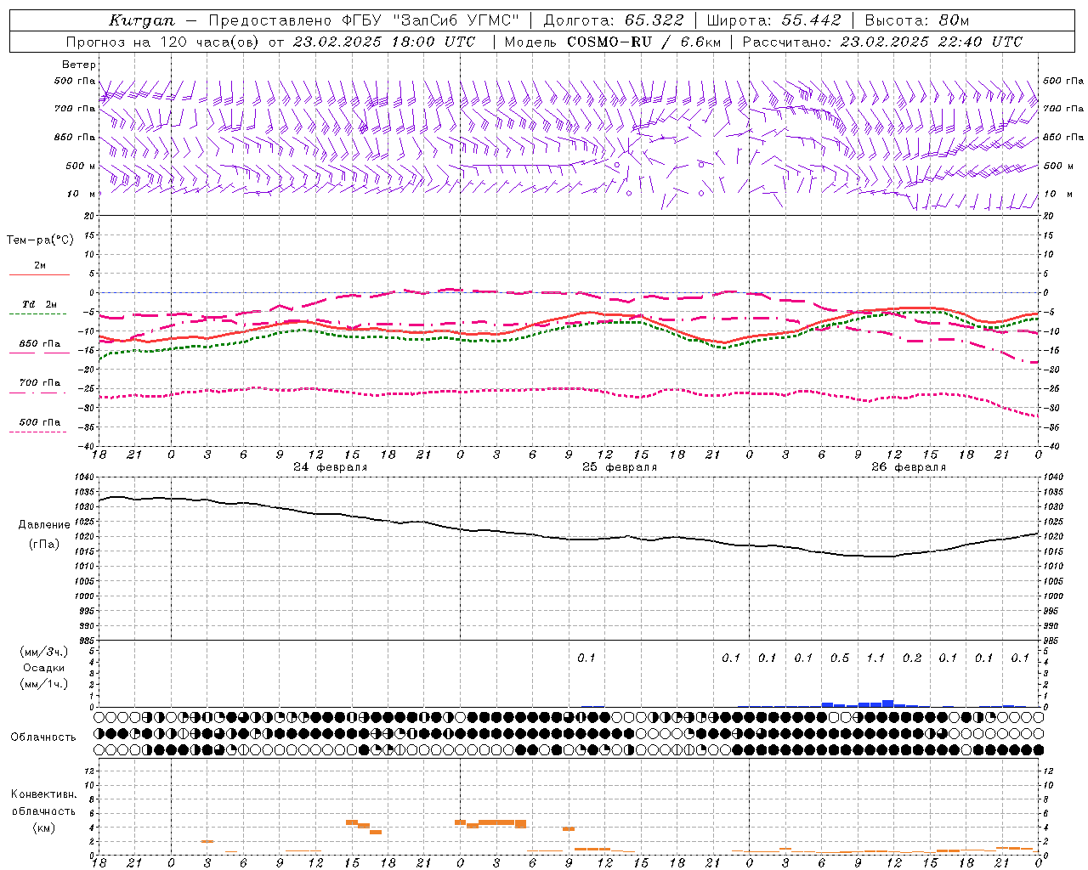1088x870 pixels.
Task: Click the Давление panel label
Action: [44, 525]
